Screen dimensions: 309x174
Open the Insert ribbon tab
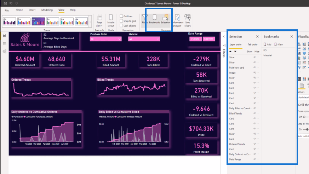[x=32, y=10]
